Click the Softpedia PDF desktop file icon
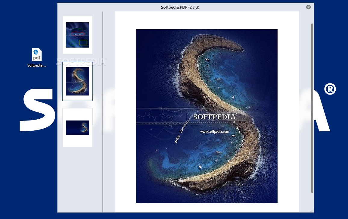348x219 pixels. point(37,55)
